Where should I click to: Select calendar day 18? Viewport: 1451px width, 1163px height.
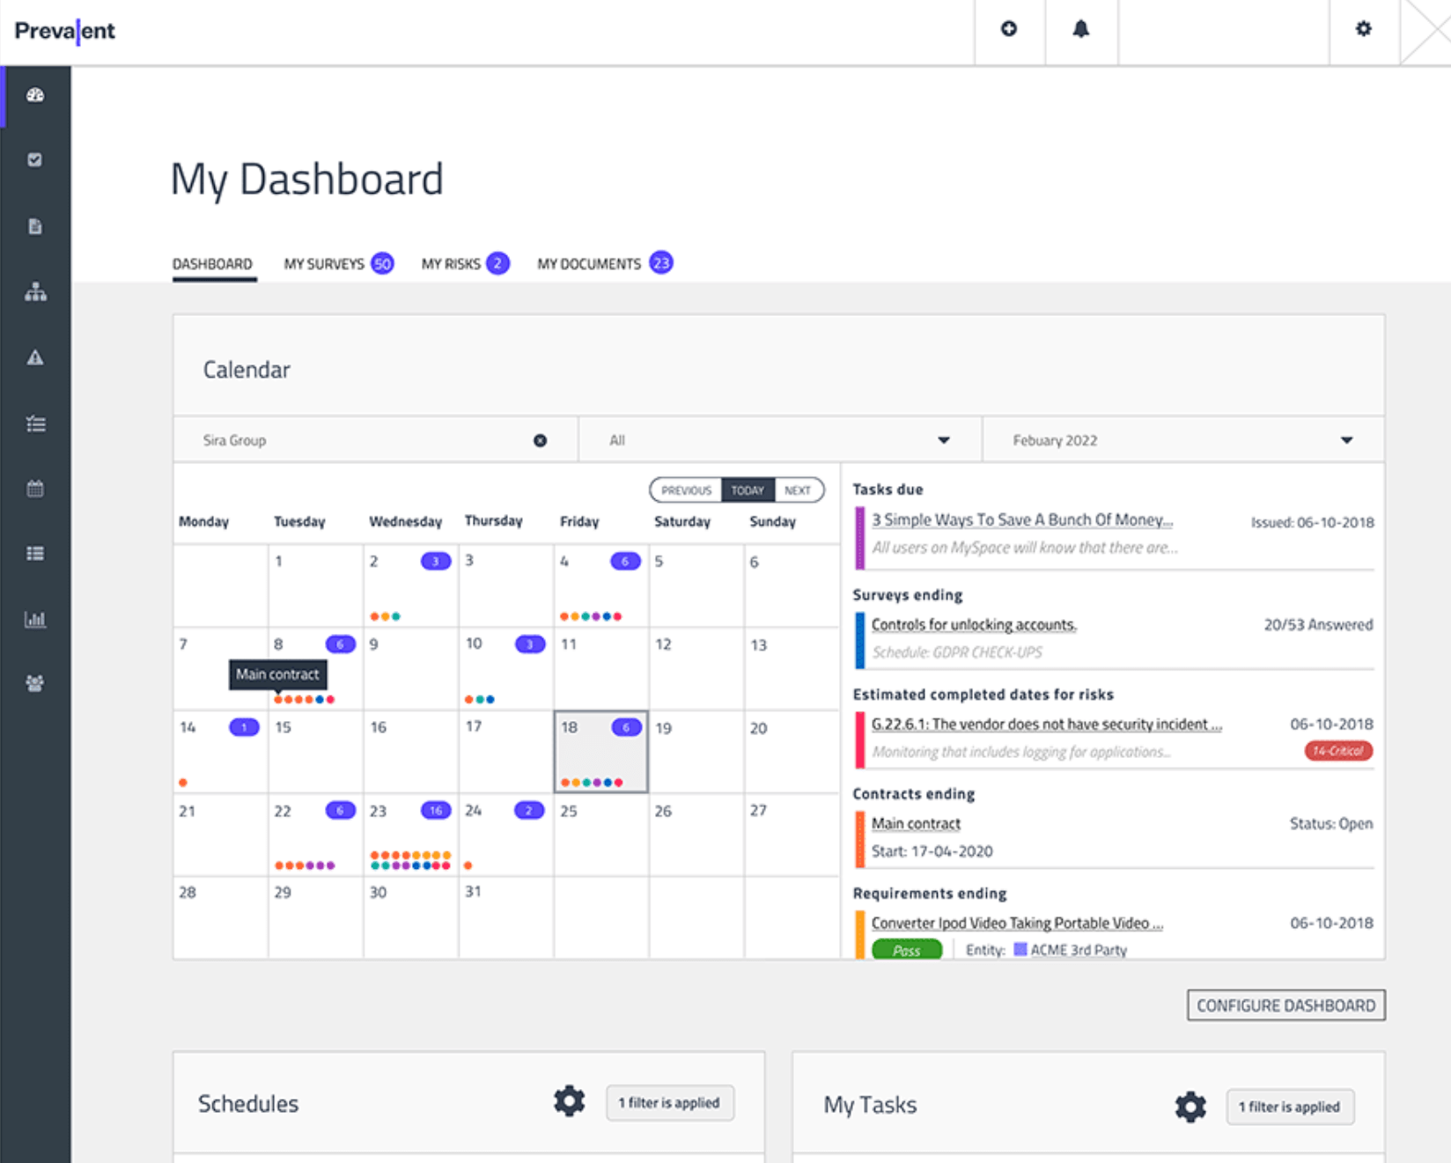[601, 752]
